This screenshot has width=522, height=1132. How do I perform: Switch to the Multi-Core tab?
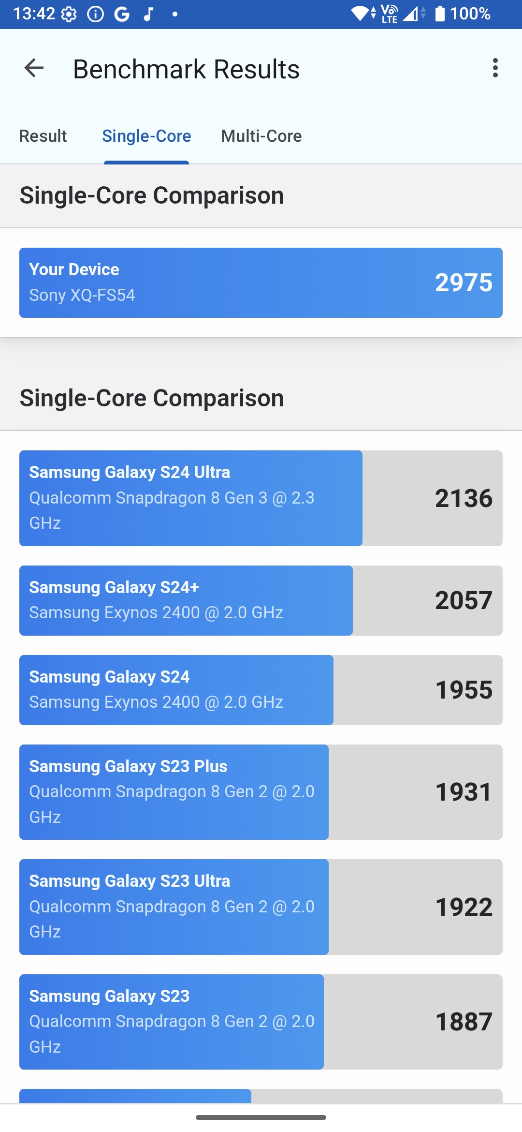(x=261, y=136)
